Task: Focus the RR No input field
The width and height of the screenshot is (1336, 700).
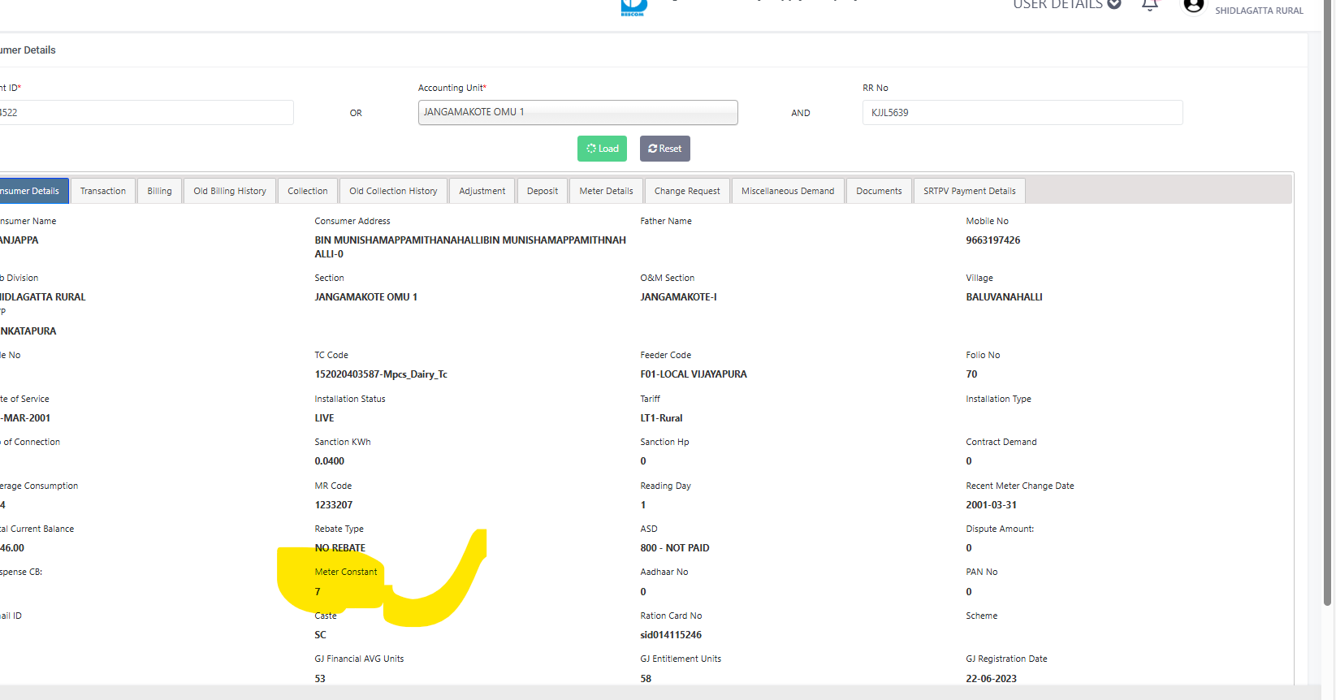Action: point(1023,113)
